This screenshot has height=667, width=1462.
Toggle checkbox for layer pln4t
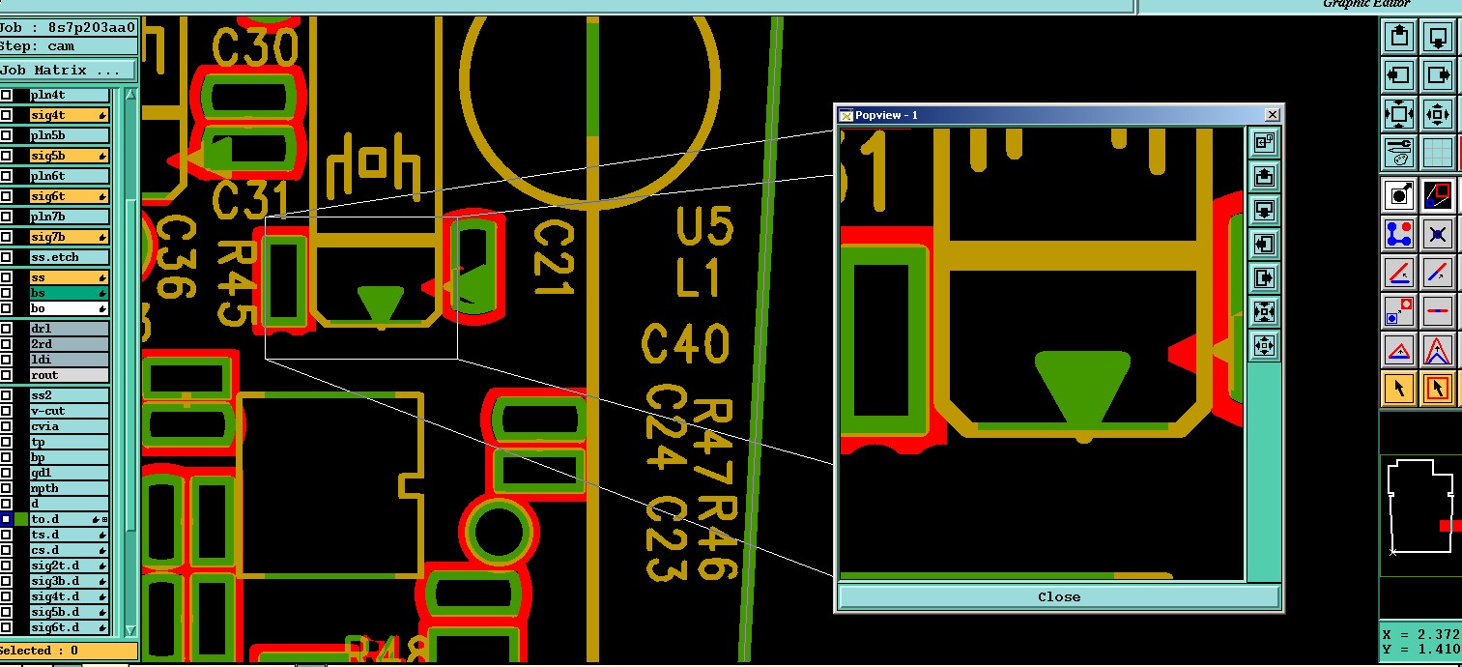pyautogui.click(x=6, y=95)
